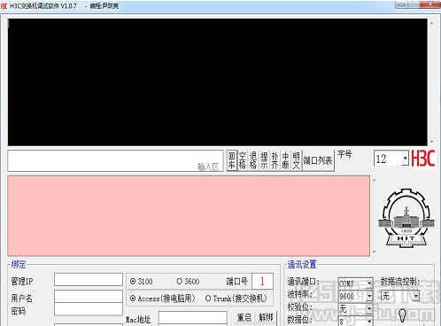Click the 回车 (Enter) button
Image resolution: width=441 pixels, height=326 pixels.
232,160
